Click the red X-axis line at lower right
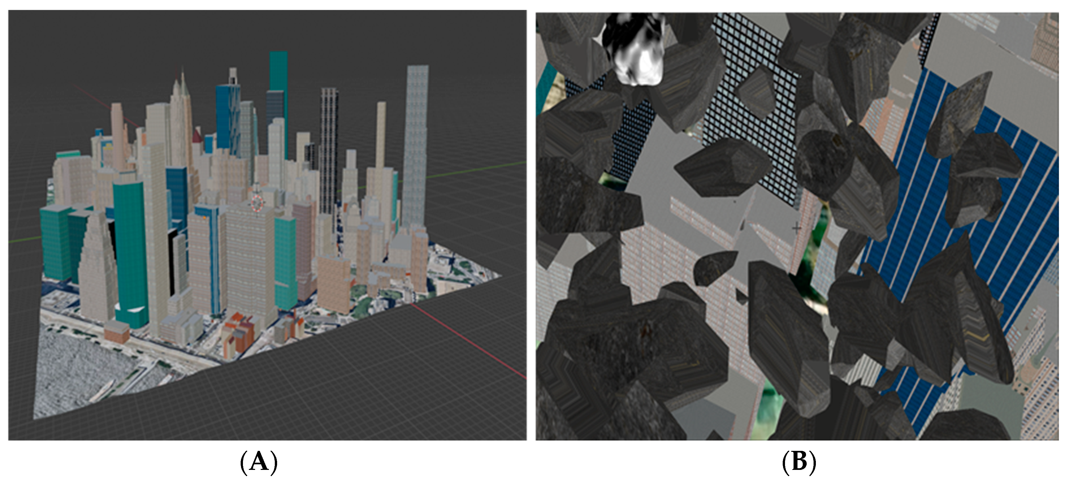1069x484 pixels. coord(469,341)
